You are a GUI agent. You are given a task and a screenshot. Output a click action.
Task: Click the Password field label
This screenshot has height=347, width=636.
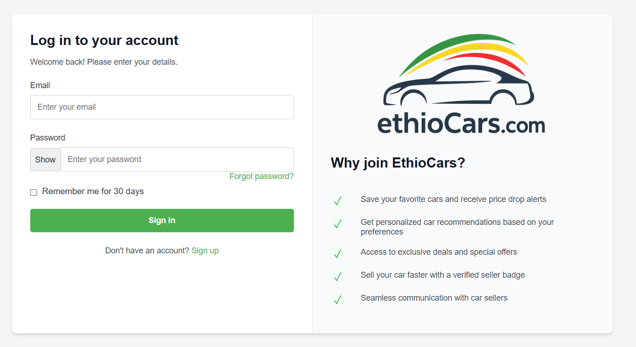47,137
